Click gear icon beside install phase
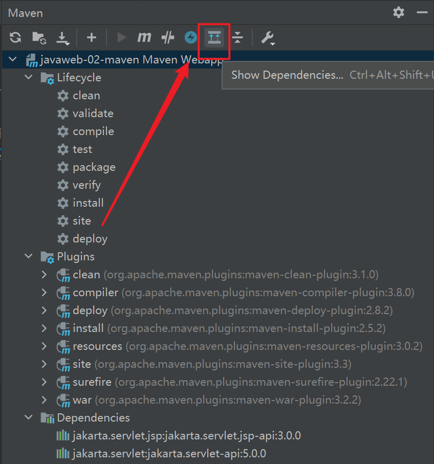The image size is (434, 464). [x=63, y=203]
